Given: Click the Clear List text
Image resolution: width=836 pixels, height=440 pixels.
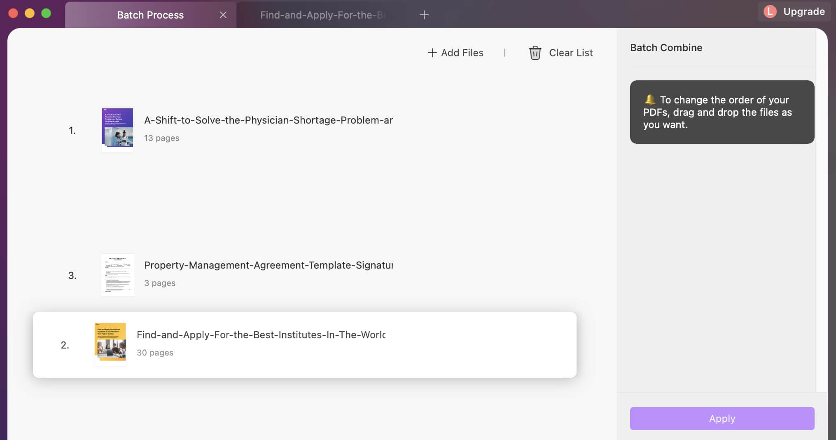Looking at the screenshot, I should tap(571, 53).
